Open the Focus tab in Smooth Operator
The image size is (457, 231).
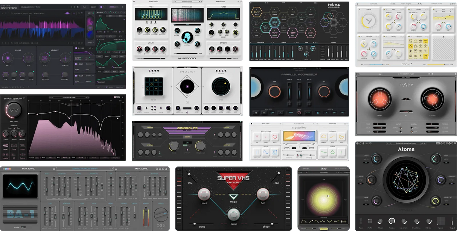[x=14, y=147]
